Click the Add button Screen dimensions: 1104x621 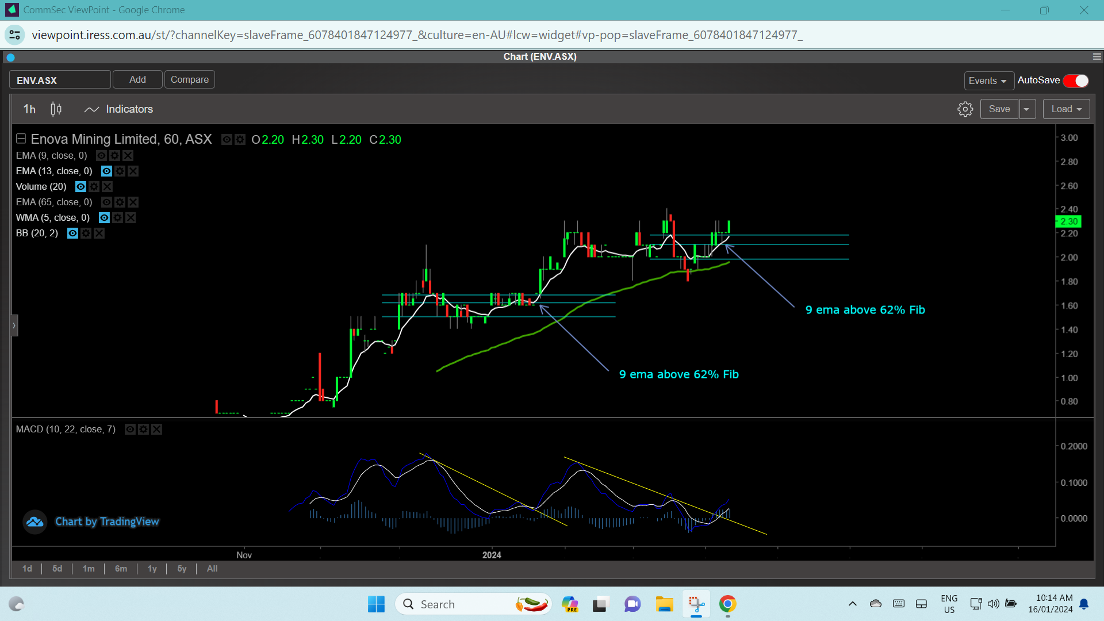point(137,80)
